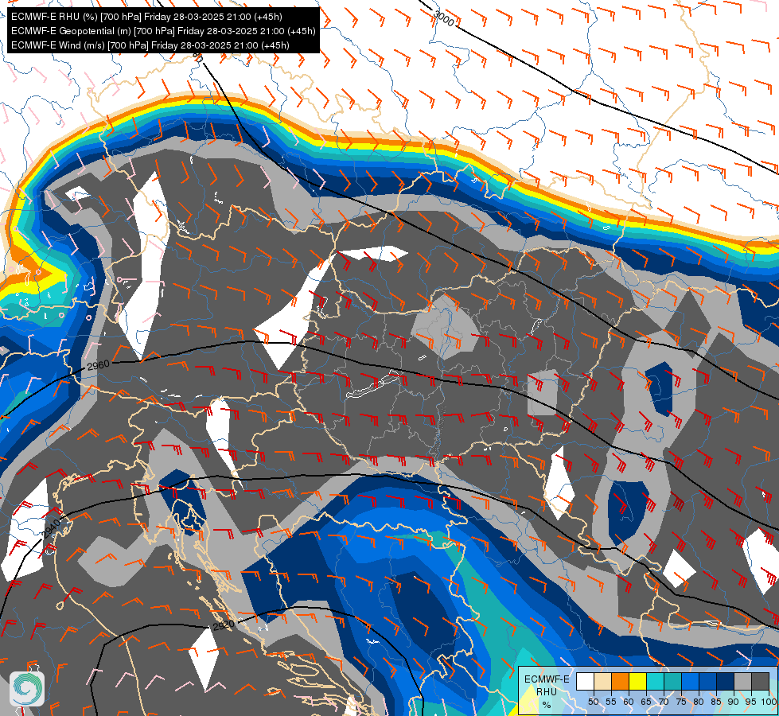Screen dimensions: 779x716
Task: Click the legend value 65
Action: point(646,702)
